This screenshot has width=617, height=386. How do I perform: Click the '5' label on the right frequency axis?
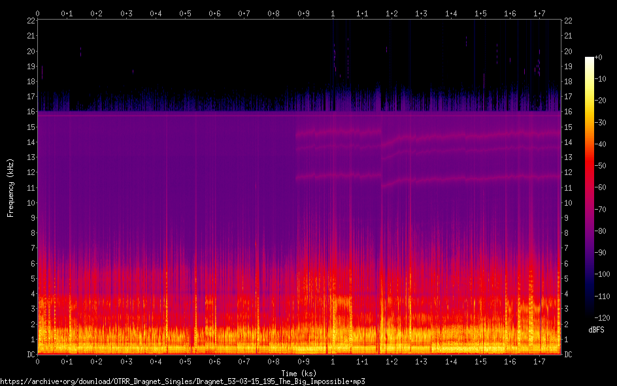(x=567, y=279)
